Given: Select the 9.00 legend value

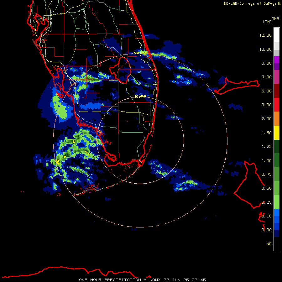Looking at the screenshot, I should tap(267, 63).
